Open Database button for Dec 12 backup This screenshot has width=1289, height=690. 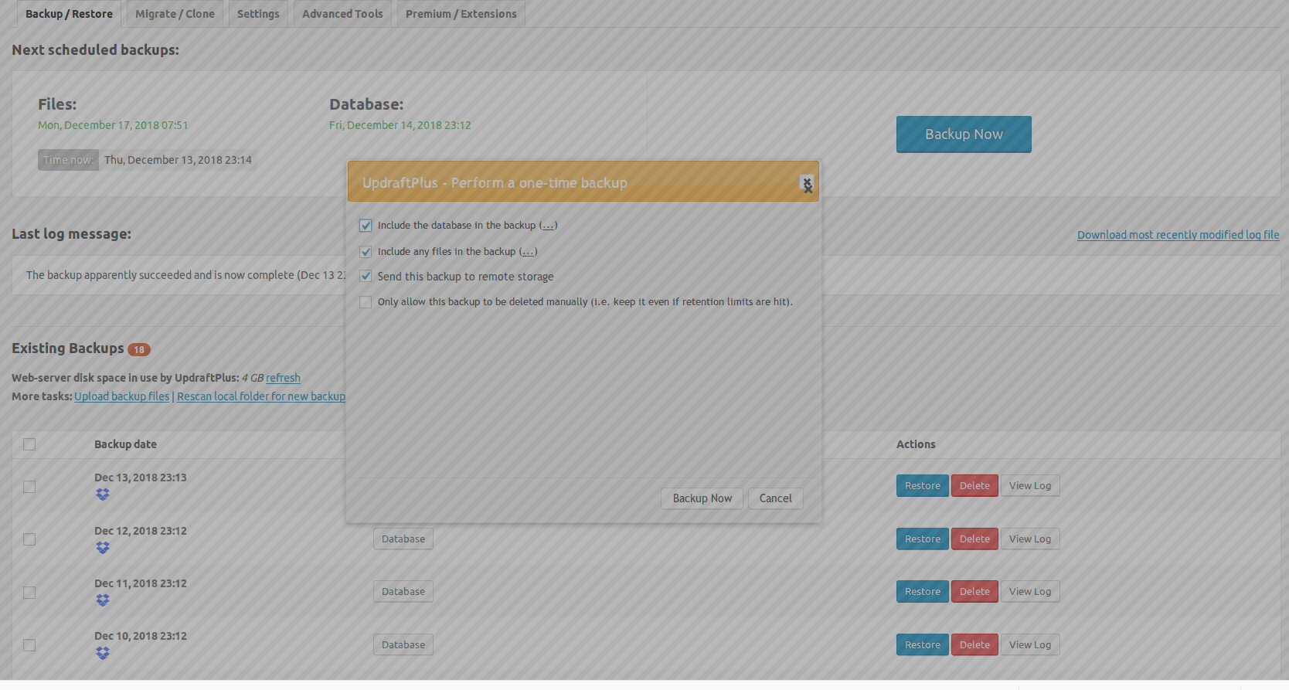(403, 539)
